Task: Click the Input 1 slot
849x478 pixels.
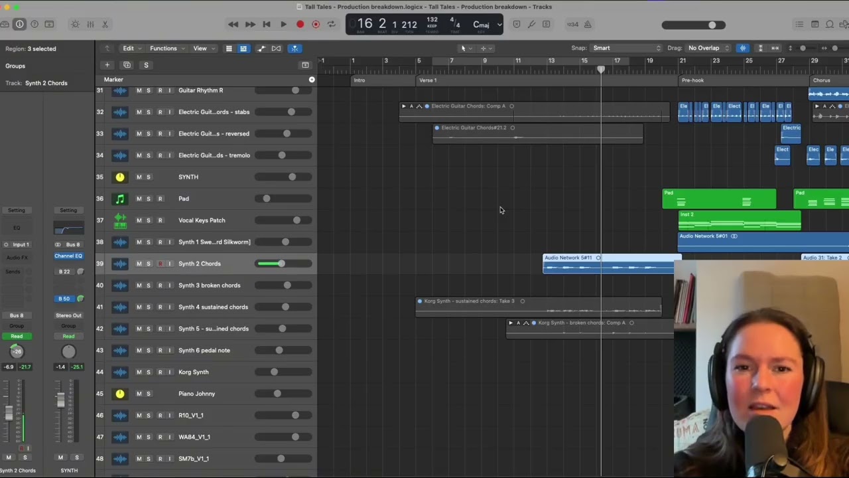Action: 17,244
